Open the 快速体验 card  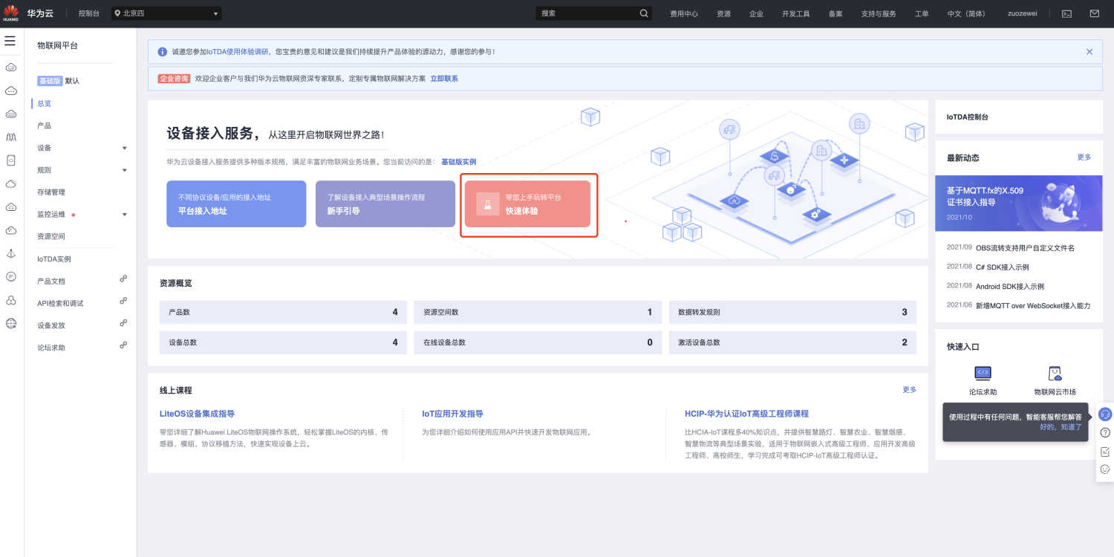(527, 203)
